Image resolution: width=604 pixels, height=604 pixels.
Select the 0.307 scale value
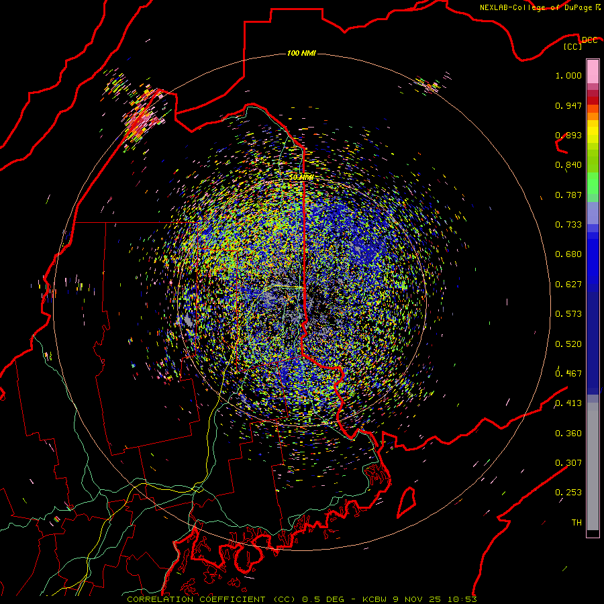pyautogui.click(x=568, y=462)
